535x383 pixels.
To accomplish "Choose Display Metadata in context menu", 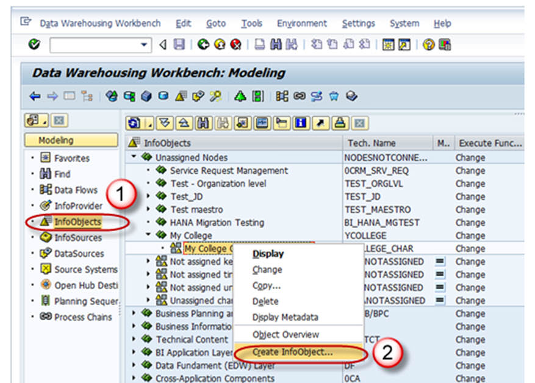I will tap(285, 317).
